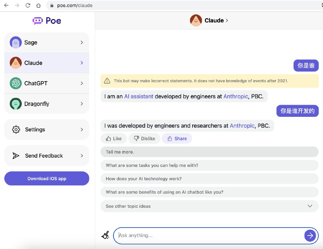Open the Anthropic link in the second reply
This screenshot has width=323, height=249.
pyautogui.click(x=242, y=126)
